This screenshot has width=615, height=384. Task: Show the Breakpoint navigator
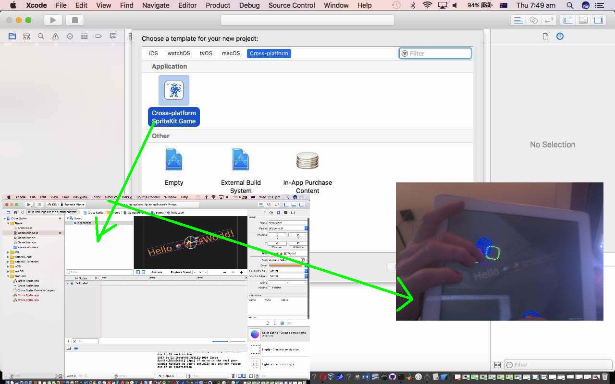coord(98,36)
